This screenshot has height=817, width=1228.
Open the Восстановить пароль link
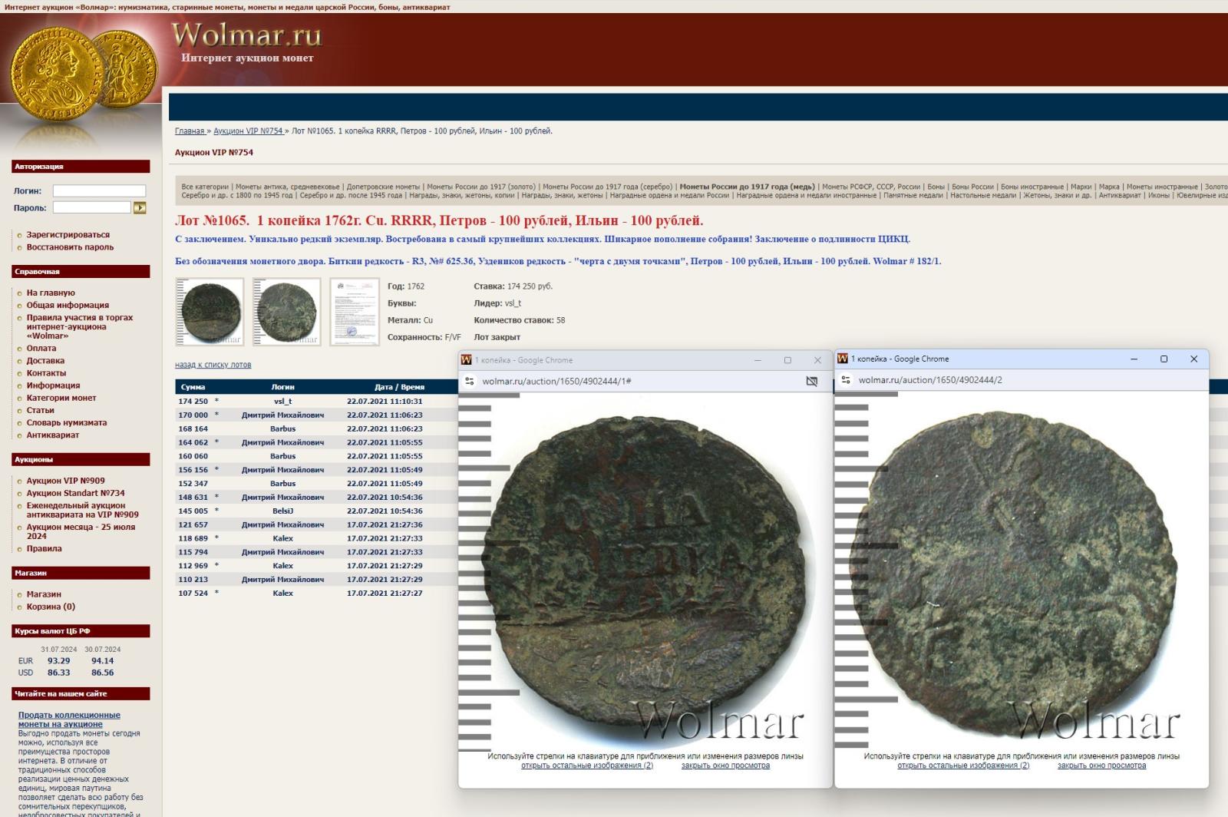[70, 247]
